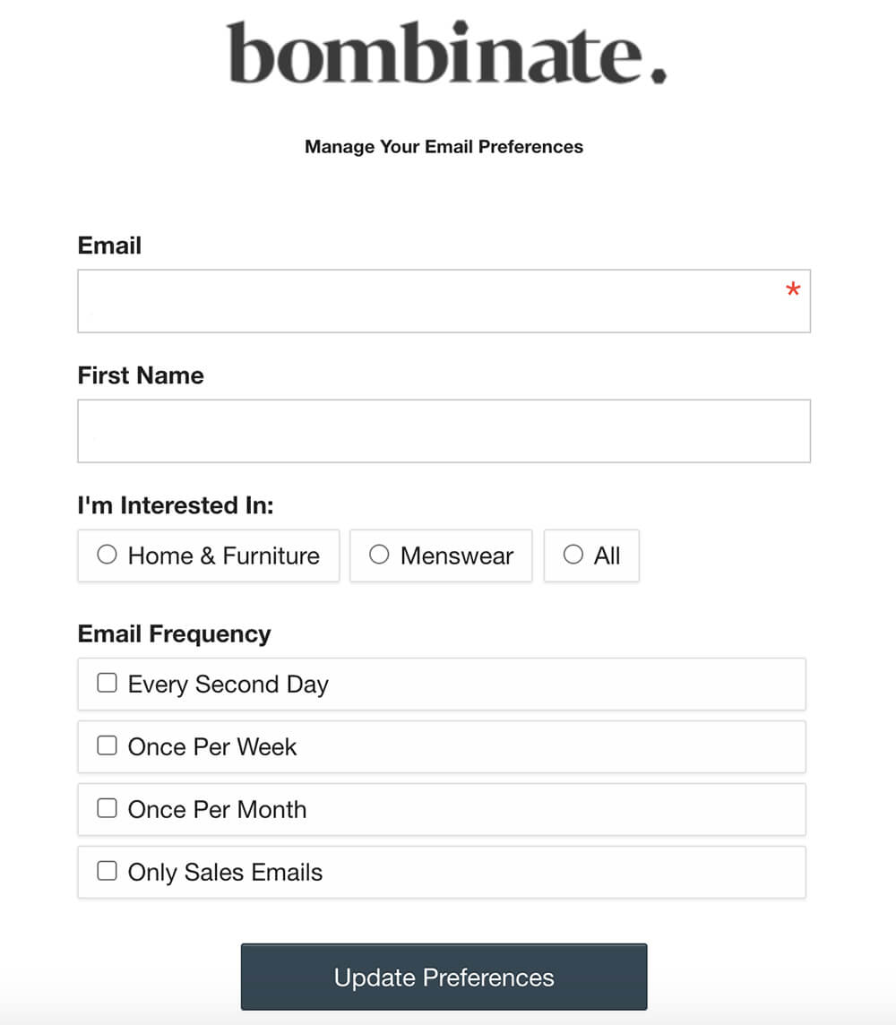
Task: Click into the First Name field
Action: tap(444, 431)
